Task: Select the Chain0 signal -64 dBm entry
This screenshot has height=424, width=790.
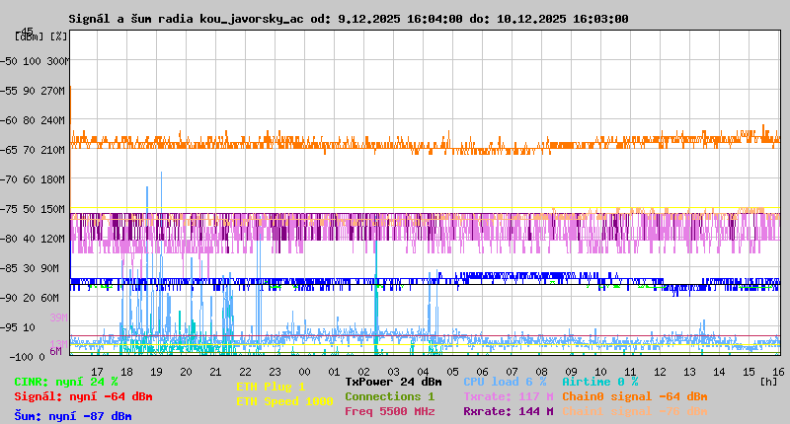Action: [x=634, y=396]
